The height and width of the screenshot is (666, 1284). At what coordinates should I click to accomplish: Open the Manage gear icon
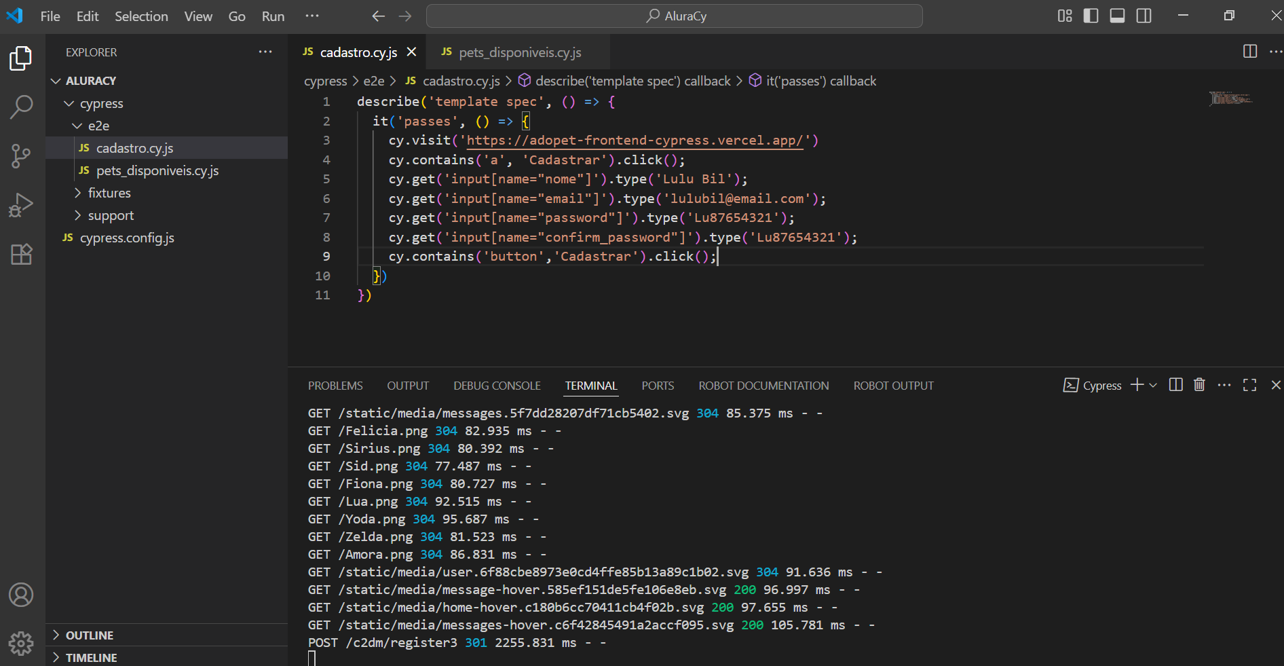pos(21,643)
